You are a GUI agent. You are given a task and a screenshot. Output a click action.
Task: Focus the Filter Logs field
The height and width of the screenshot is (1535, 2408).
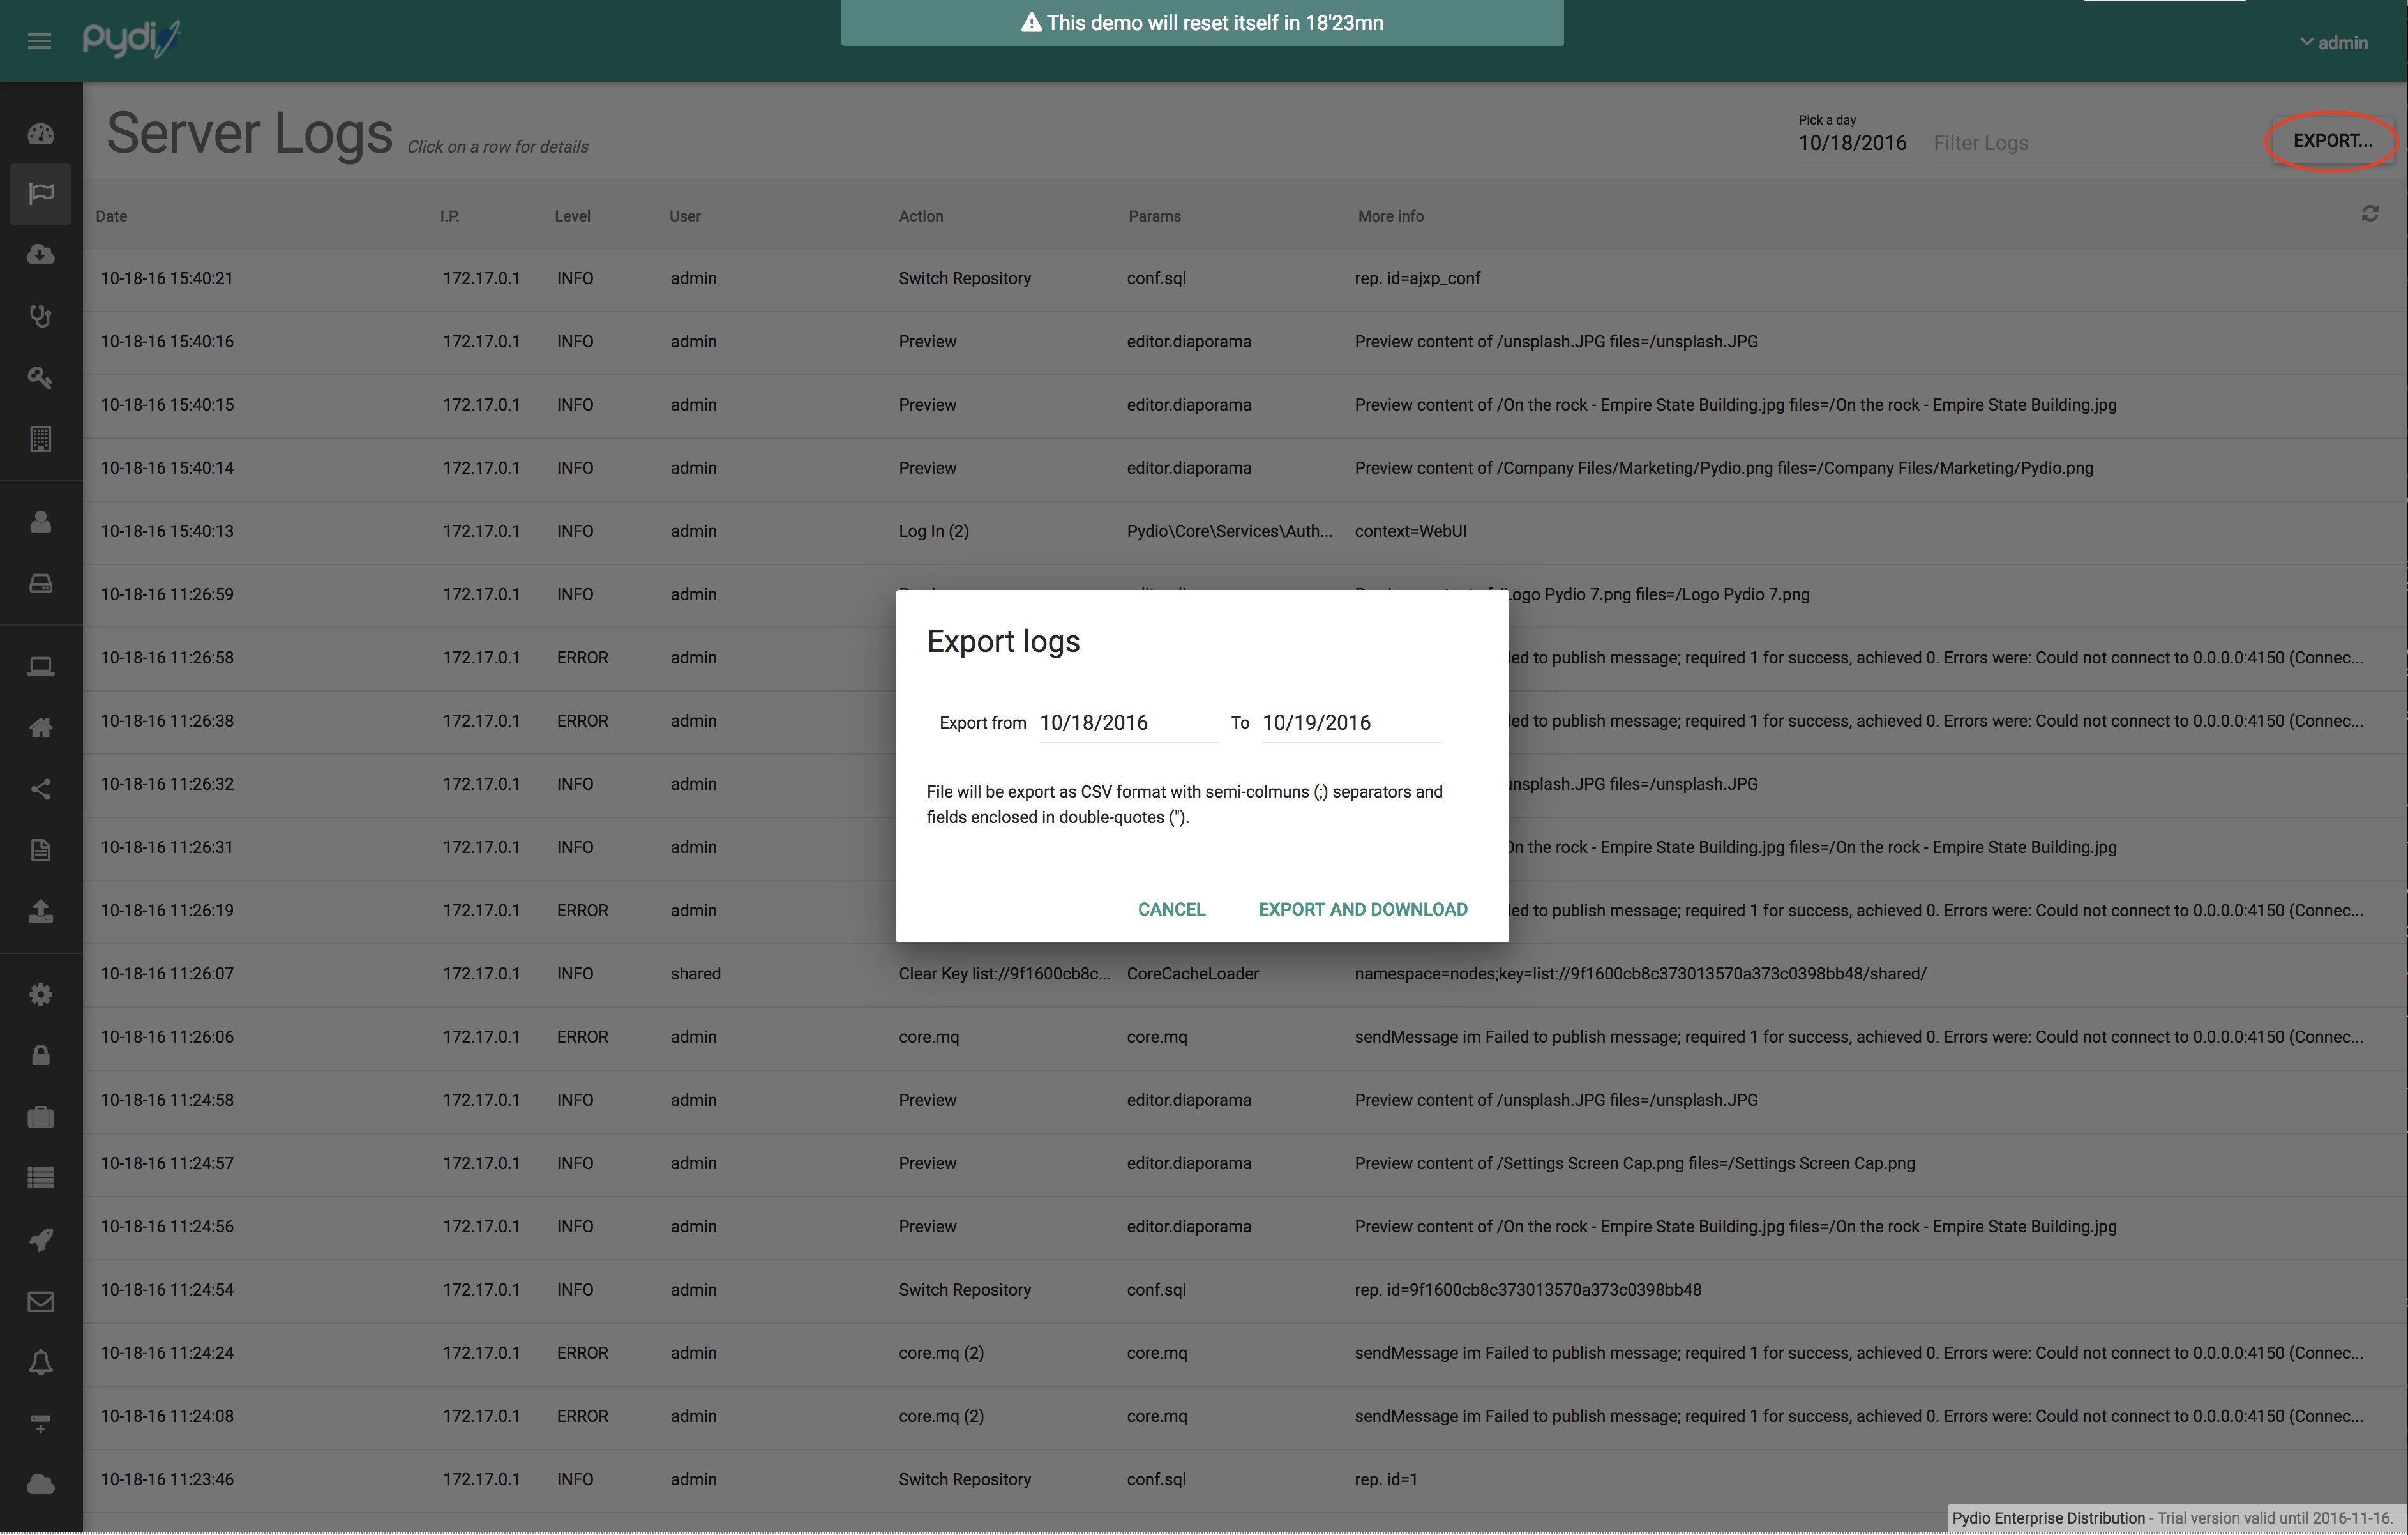(x=2094, y=143)
